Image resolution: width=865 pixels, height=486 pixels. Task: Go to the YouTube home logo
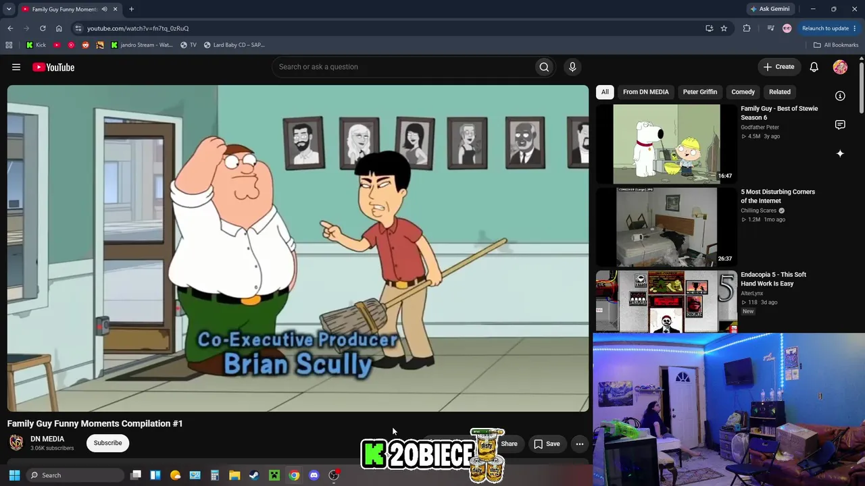point(53,67)
